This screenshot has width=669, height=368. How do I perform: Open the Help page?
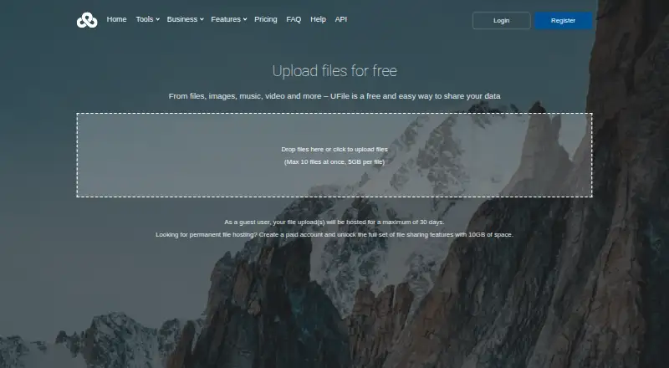[x=318, y=19]
